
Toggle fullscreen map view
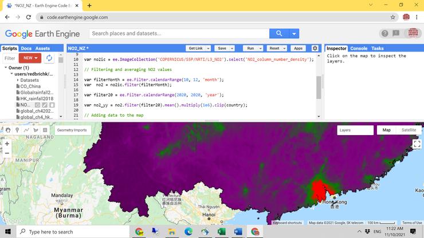tap(417, 144)
